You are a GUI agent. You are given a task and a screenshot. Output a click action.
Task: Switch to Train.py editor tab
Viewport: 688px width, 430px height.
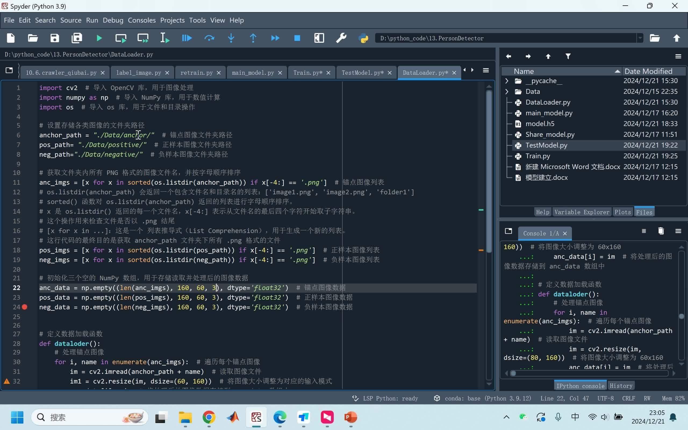point(308,73)
